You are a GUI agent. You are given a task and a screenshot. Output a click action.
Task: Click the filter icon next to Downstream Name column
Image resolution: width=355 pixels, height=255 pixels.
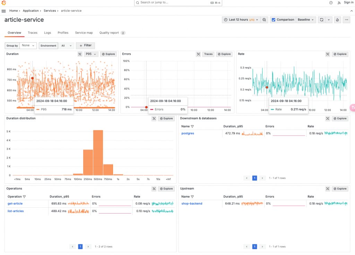pyautogui.click(x=192, y=127)
